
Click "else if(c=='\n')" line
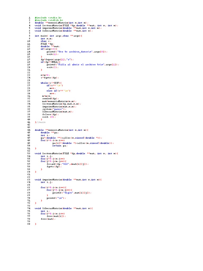58,91
